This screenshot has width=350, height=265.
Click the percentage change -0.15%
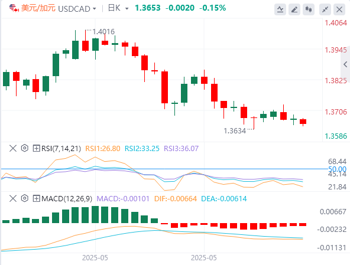(x=212, y=8)
